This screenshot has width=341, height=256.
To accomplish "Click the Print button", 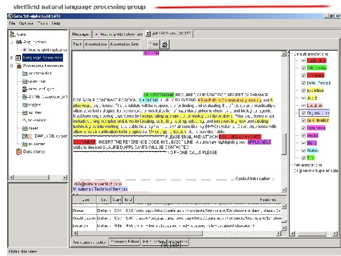I will (153, 44).
